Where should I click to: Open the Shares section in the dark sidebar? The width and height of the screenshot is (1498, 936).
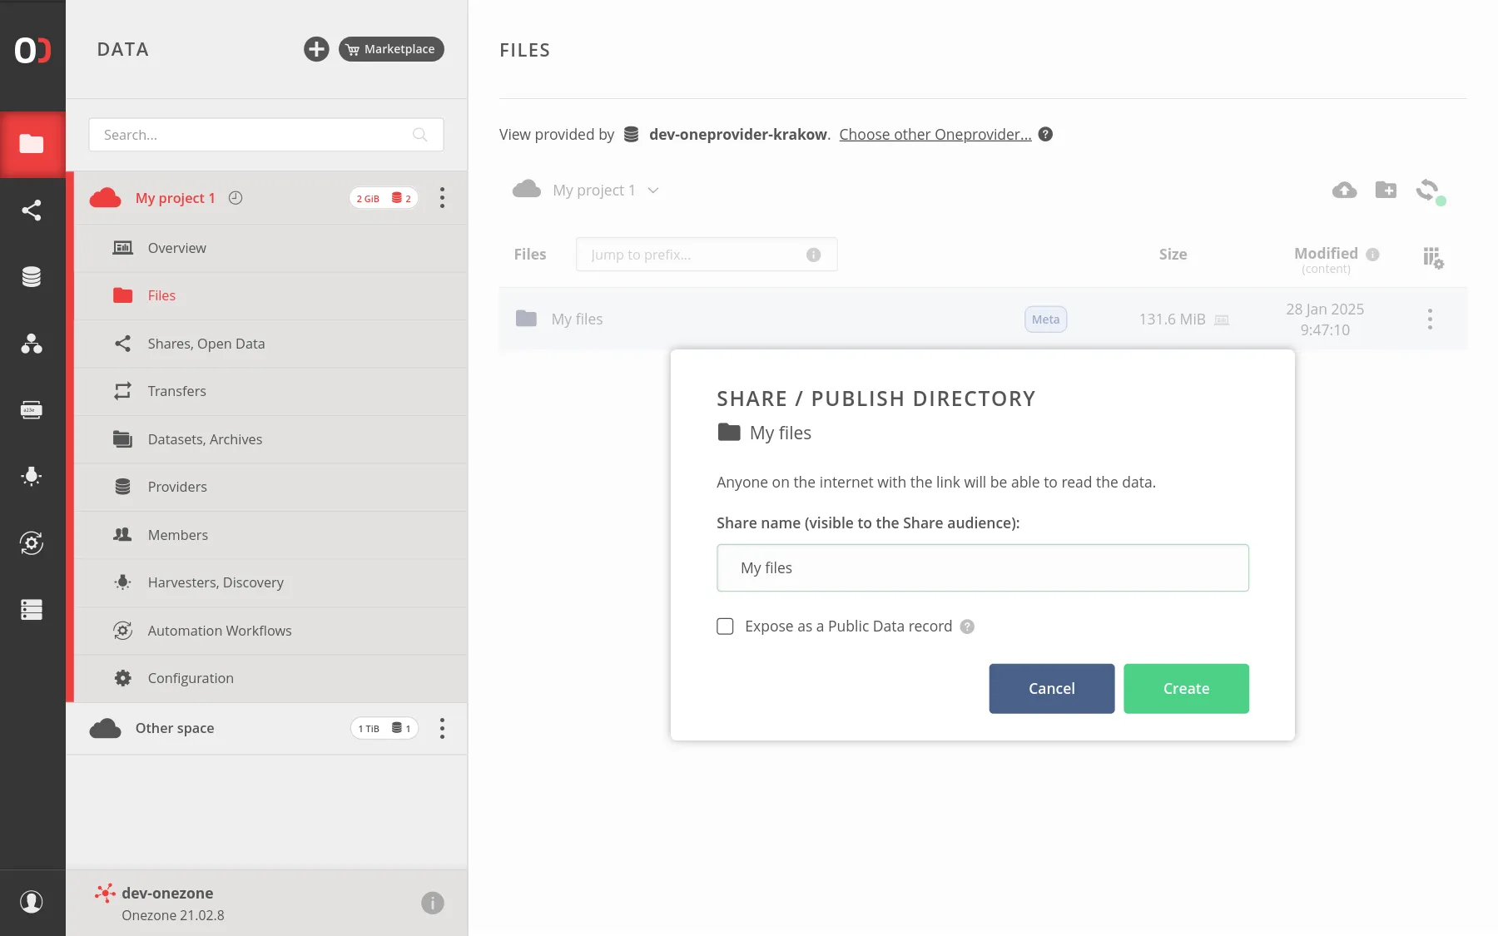pos(32,210)
